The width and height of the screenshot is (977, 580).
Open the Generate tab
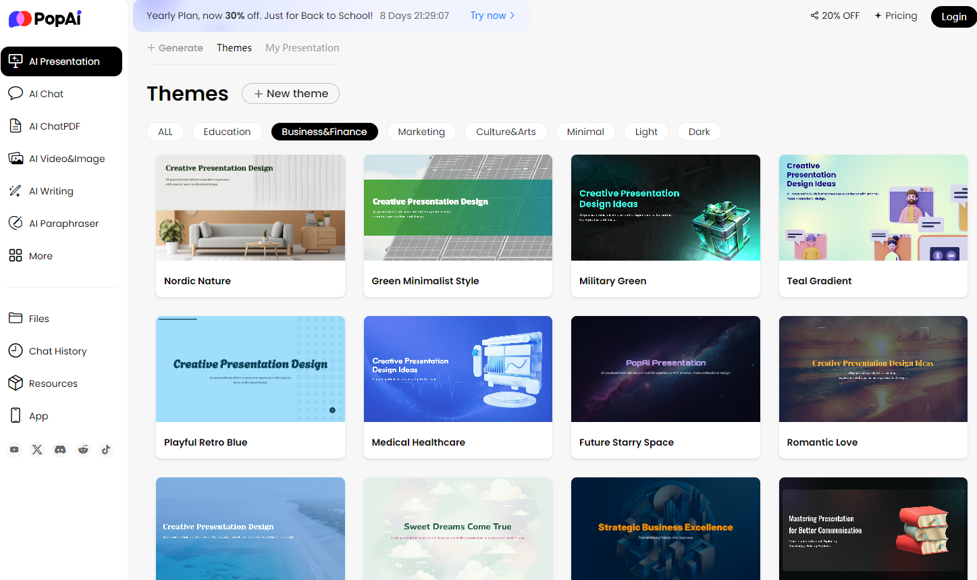175,48
